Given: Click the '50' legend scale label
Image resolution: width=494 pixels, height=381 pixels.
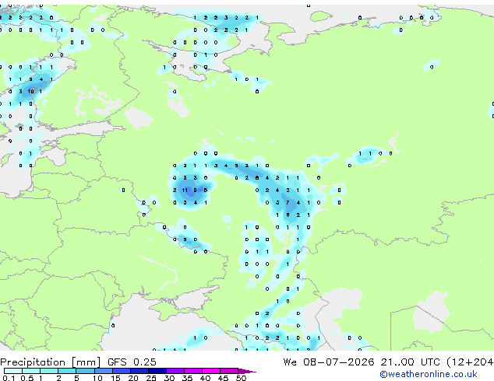Looking at the screenshot, I should (x=241, y=378).
